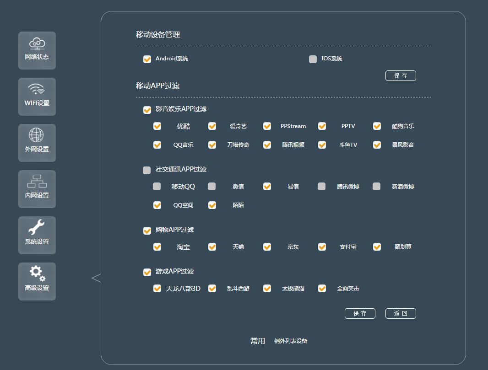Viewport: 488px width, 370px height.
Task: Open the 网络状态 sidebar panel
Action: [x=37, y=50]
